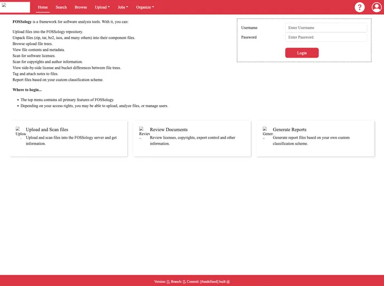Open the Browse menu item

pos(80,7)
